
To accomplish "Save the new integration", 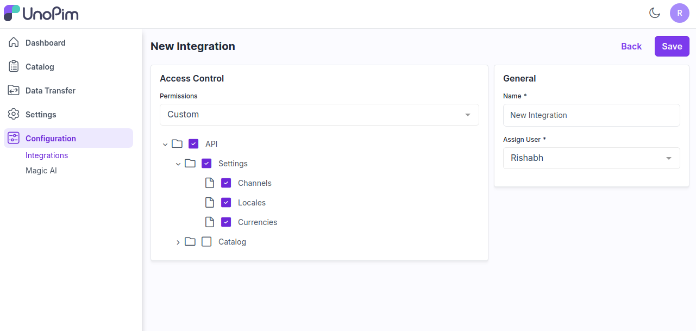I will tap(672, 46).
